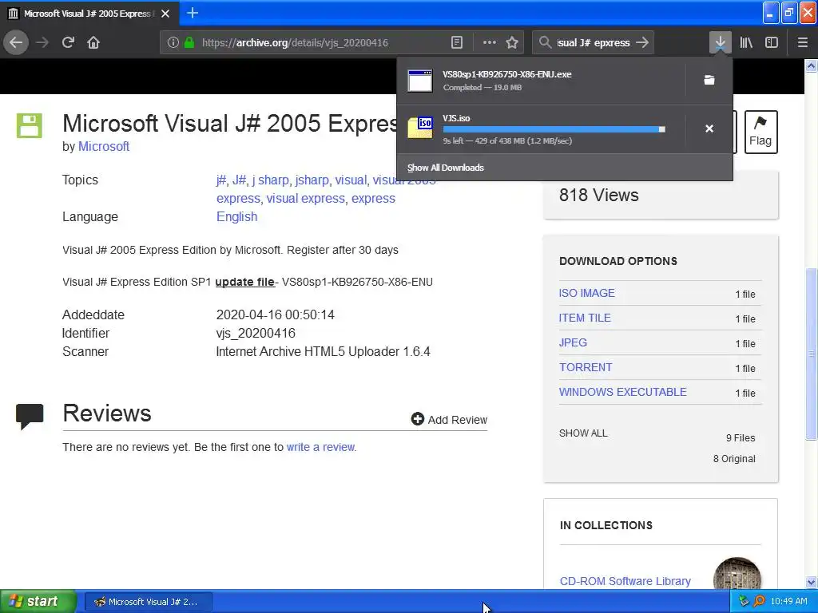Submit search with the arrow button
This screenshot has height=613, width=818.
pos(643,43)
